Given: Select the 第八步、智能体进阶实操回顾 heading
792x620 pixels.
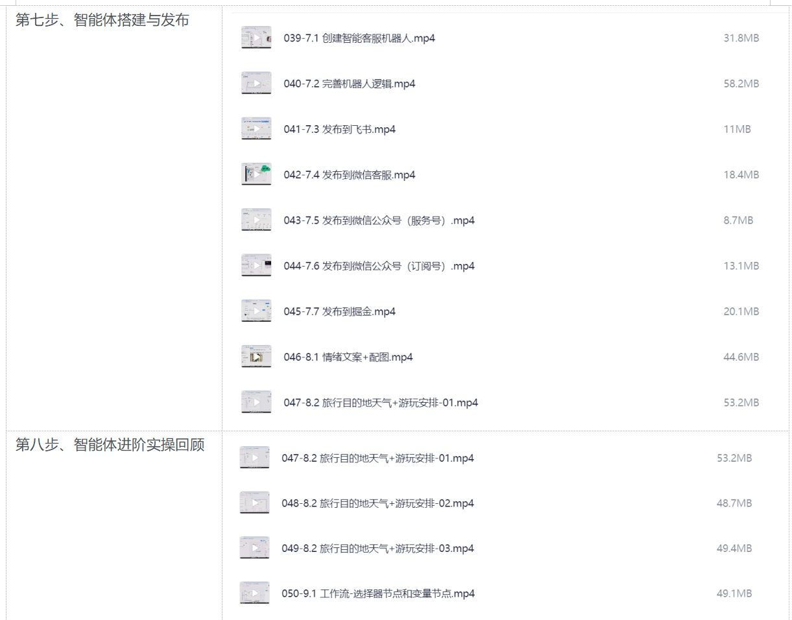Looking at the screenshot, I should (x=110, y=445).
